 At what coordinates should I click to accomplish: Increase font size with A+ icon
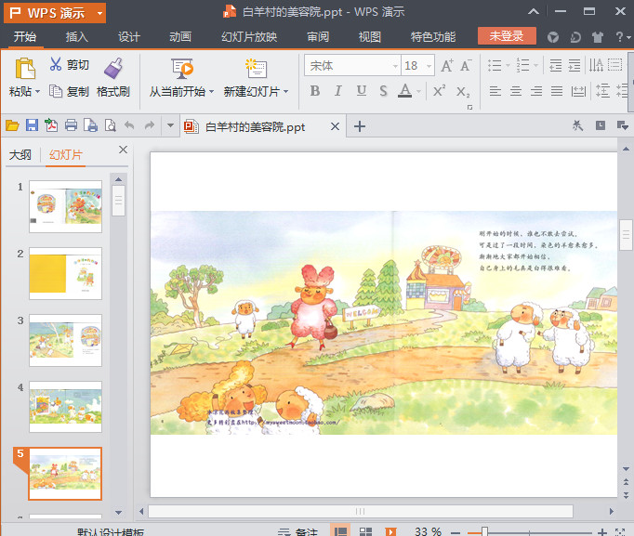447,65
